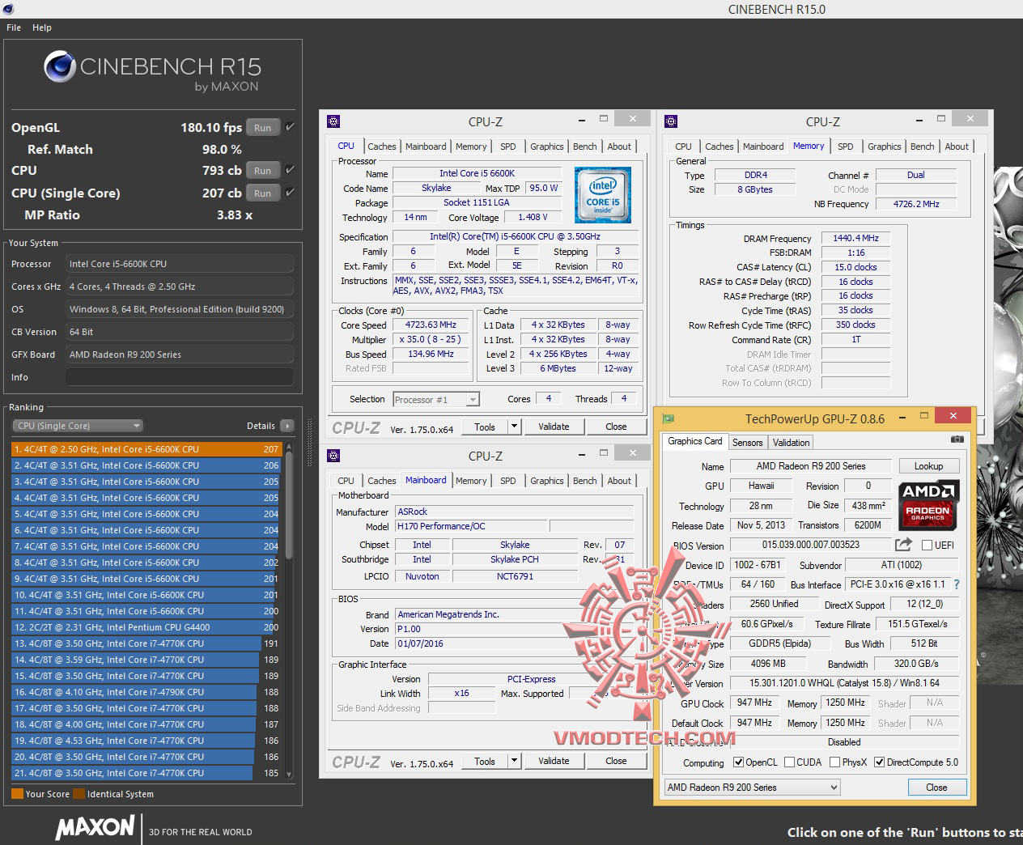
Task: Switch to the Sensors tab in GPU-Z
Action: (x=747, y=443)
